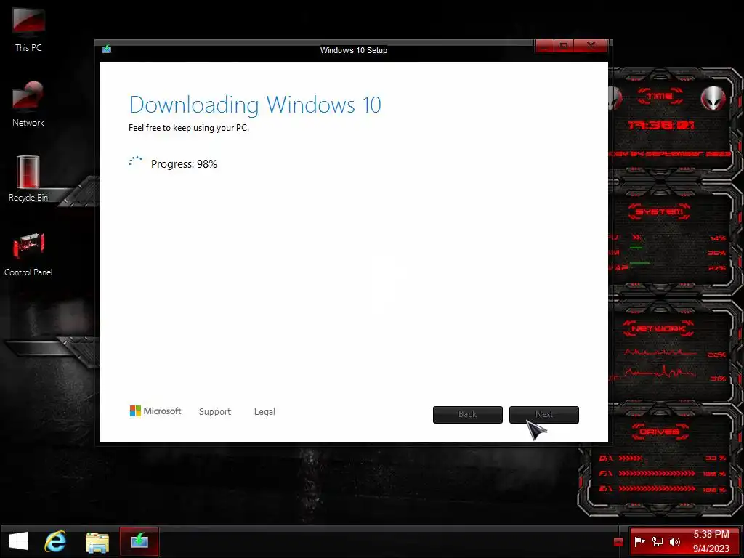Screen dimensions: 744x558
Task: Open the network status tray icon
Action: (x=657, y=541)
